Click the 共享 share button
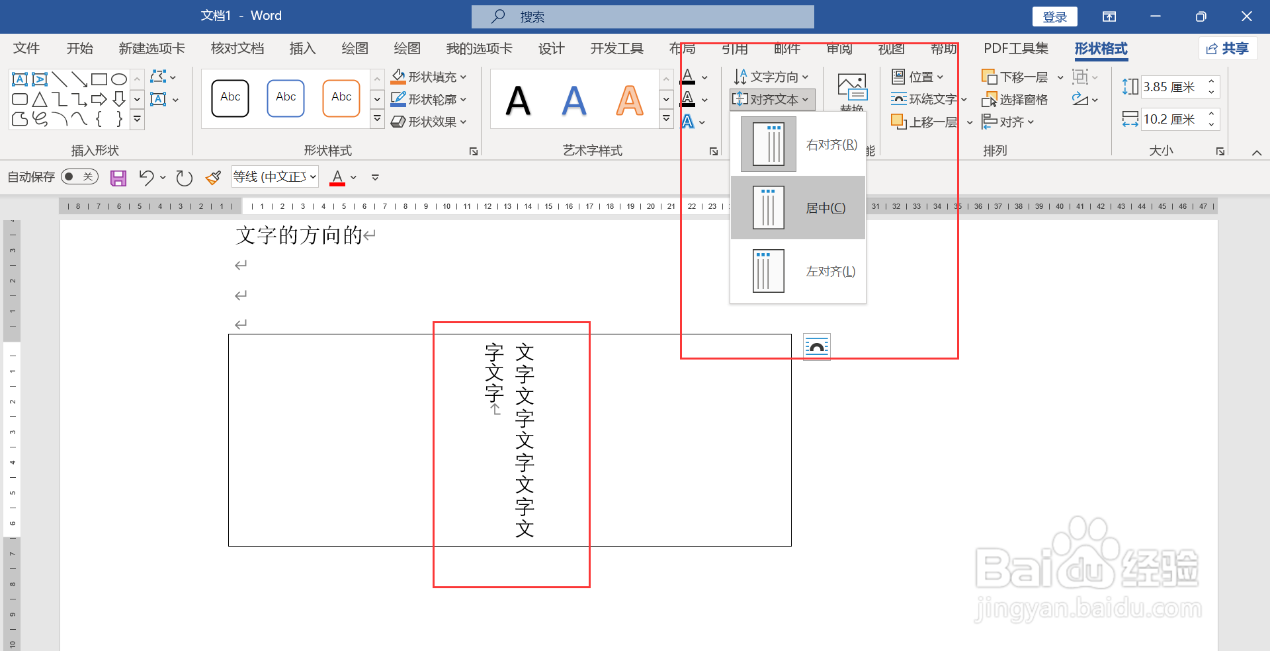Viewport: 1270px width, 651px height. coord(1227,48)
